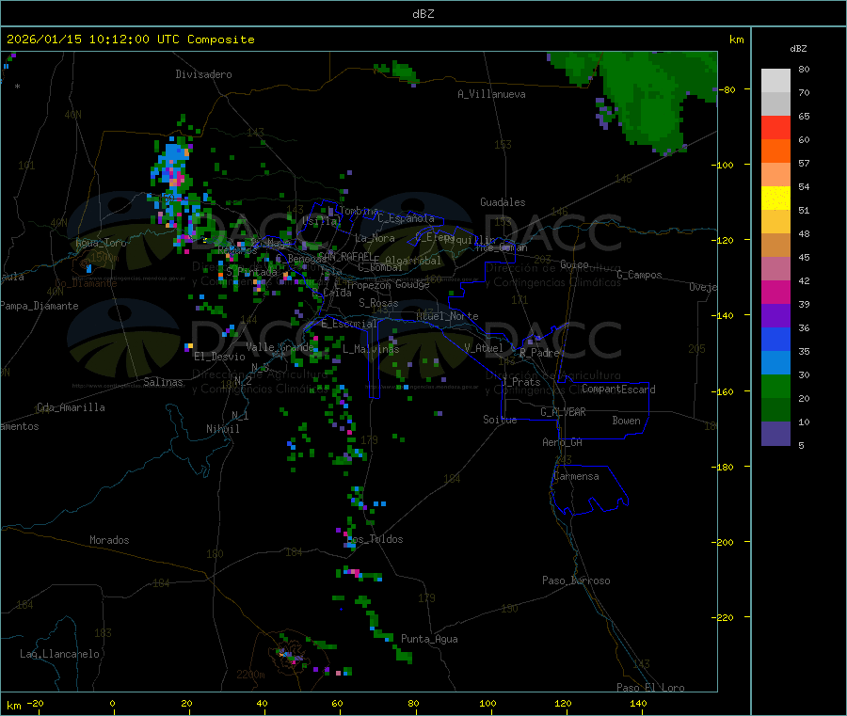
Task: Click the Divisadero place label
Action: (x=203, y=74)
